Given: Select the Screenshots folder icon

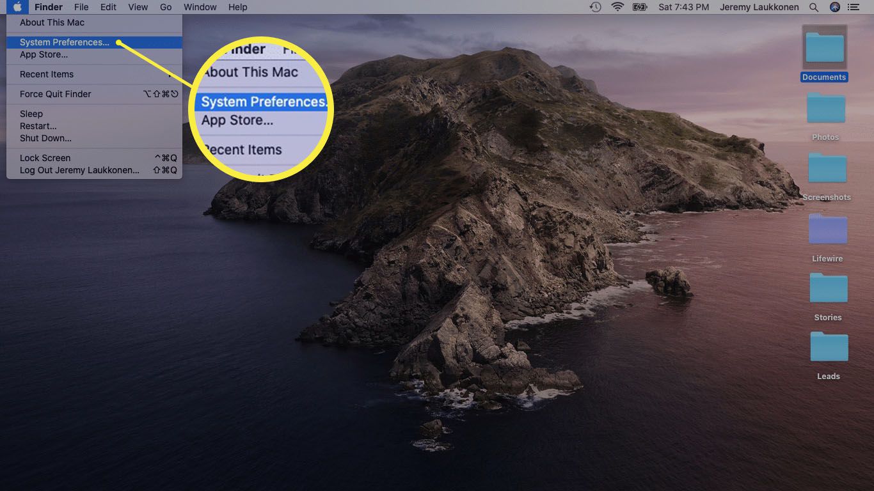Looking at the screenshot, I should [x=827, y=168].
